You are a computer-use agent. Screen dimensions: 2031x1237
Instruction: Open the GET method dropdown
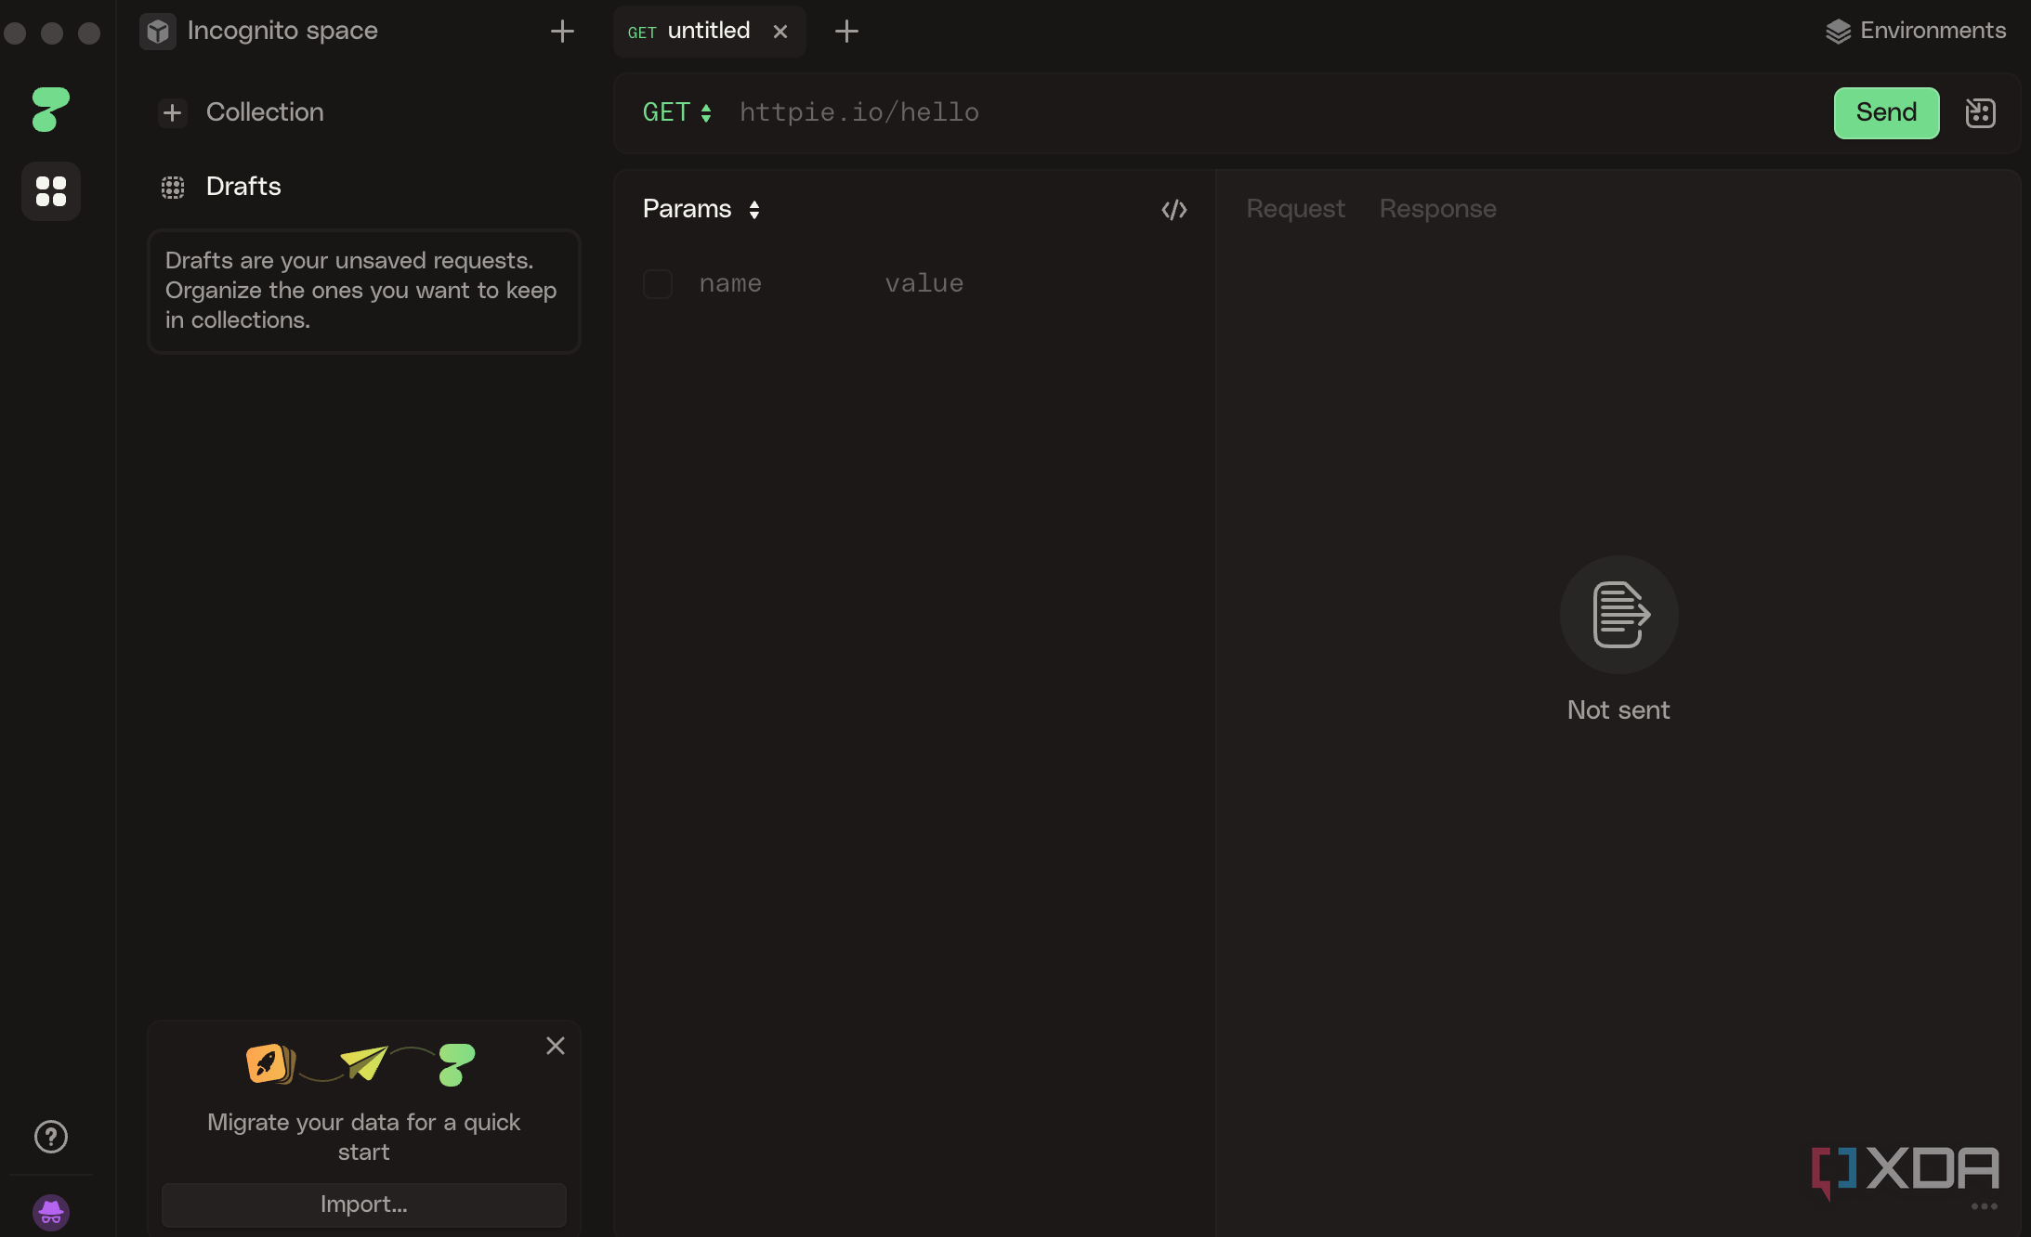pyautogui.click(x=677, y=111)
